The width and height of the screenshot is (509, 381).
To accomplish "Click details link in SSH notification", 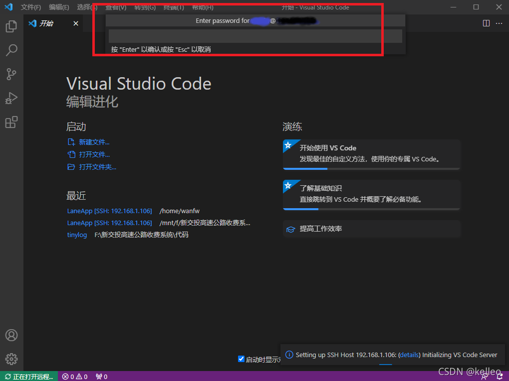I will 409,355.
